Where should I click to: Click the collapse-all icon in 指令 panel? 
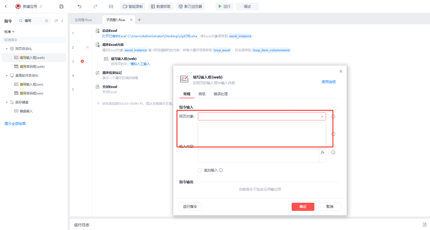(56, 21)
